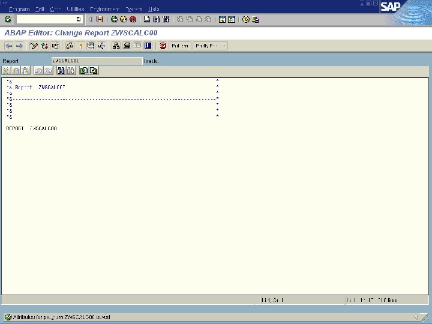The height and width of the screenshot is (324, 432).
Task: Open the Help menu
Action: tap(154, 9)
